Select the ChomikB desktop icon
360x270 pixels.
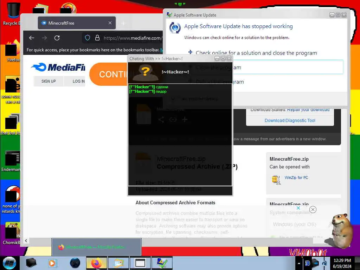pyautogui.click(x=12, y=233)
